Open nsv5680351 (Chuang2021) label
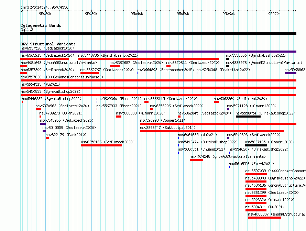This screenshot has height=231, width=306. pos(201,149)
